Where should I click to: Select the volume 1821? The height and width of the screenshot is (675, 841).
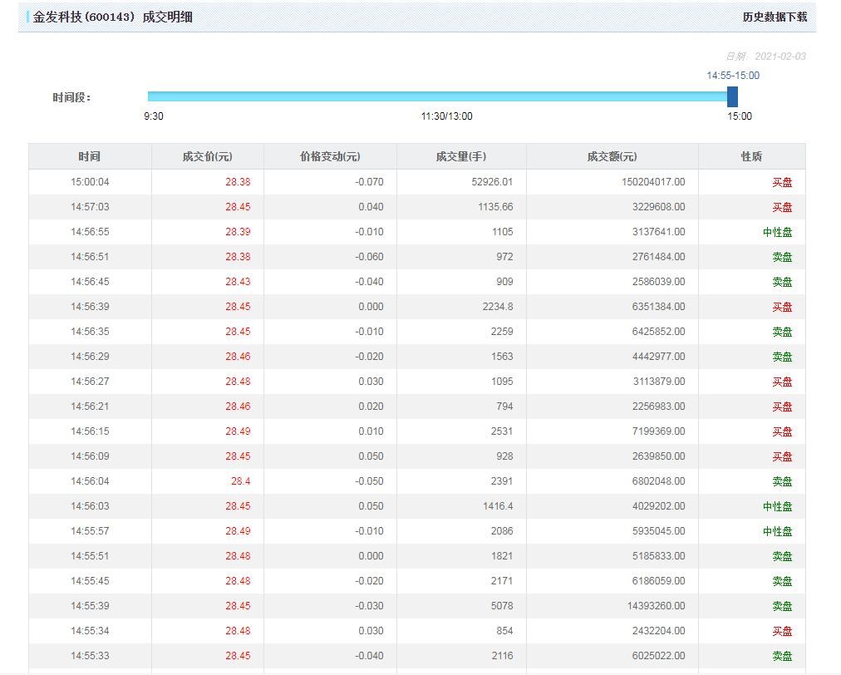501,556
